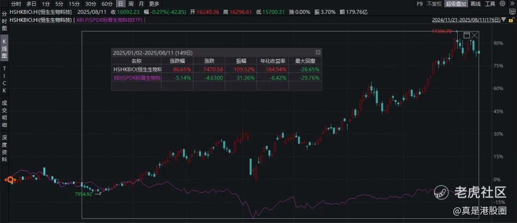Click the F9 button
The height and width of the screenshot is (223, 517).
[x=420, y=4]
